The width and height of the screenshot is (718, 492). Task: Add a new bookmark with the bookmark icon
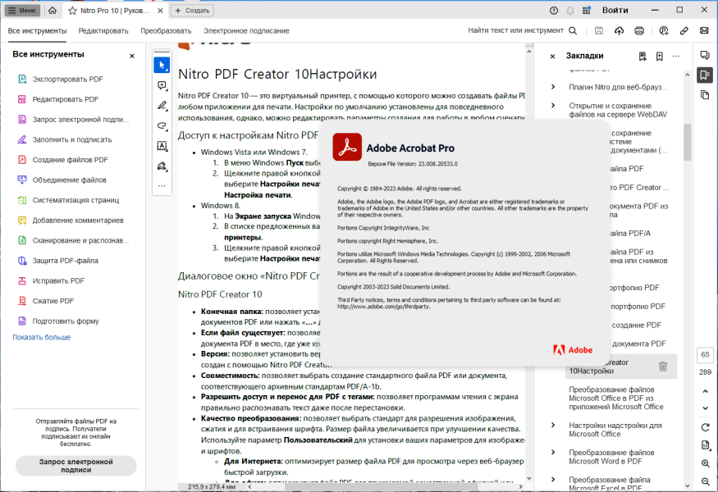pos(660,57)
